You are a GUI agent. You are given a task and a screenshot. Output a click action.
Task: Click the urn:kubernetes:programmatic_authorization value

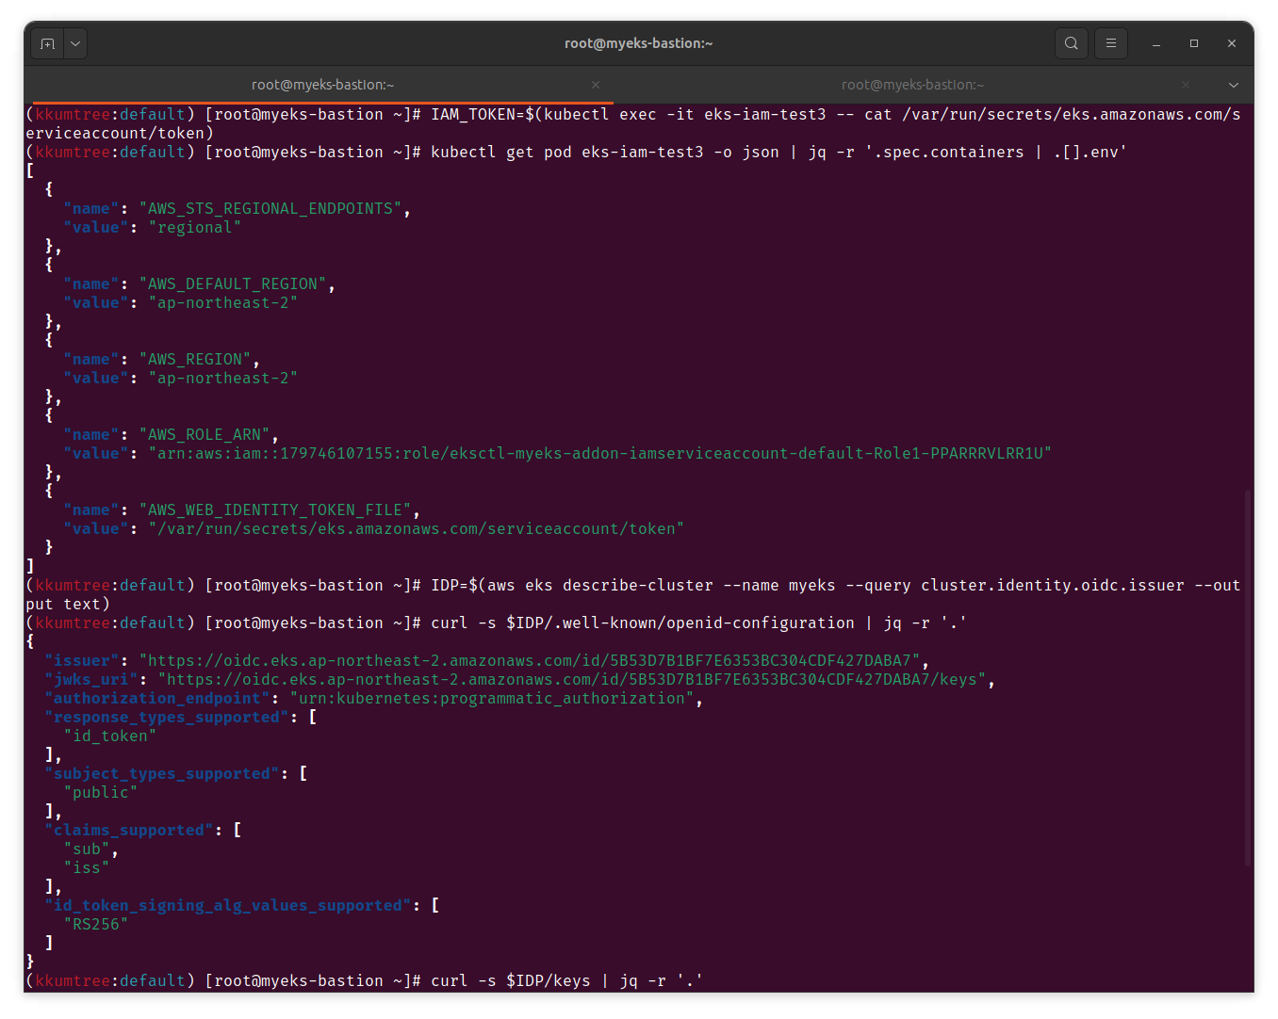coord(492,699)
